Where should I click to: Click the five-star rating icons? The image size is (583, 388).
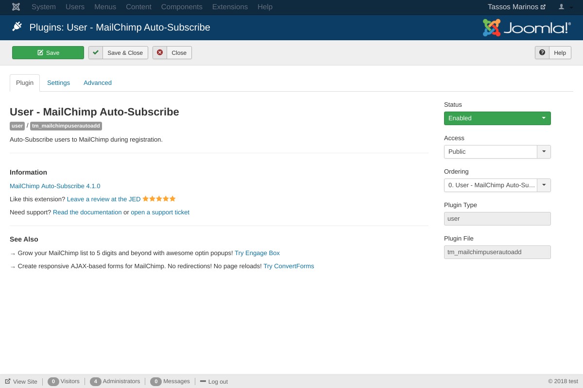click(x=159, y=199)
